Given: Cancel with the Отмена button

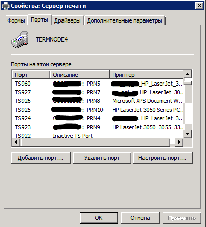Looking at the screenshot, I should 140,218.
